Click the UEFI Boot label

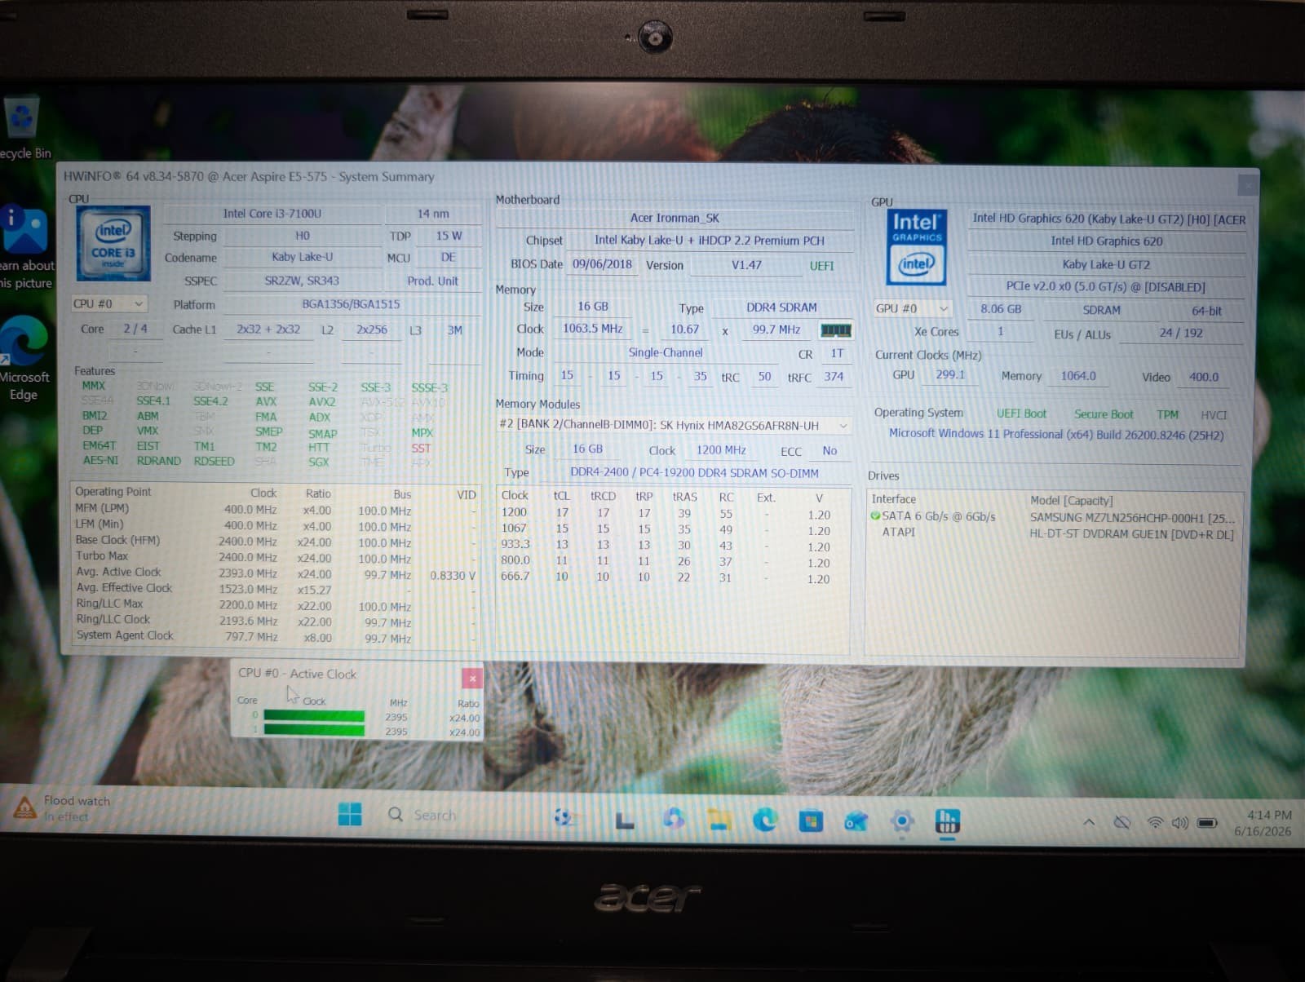1021,414
